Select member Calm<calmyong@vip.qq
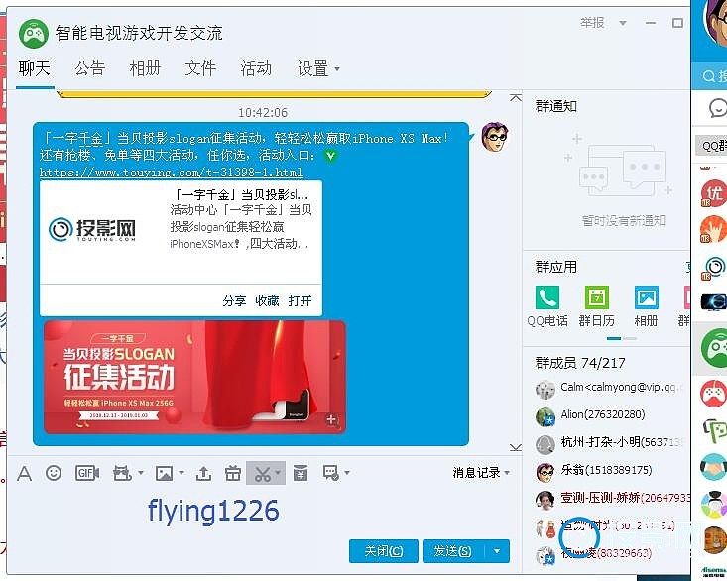Viewport: 727px width, 581px height. click(x=612, y=388)
